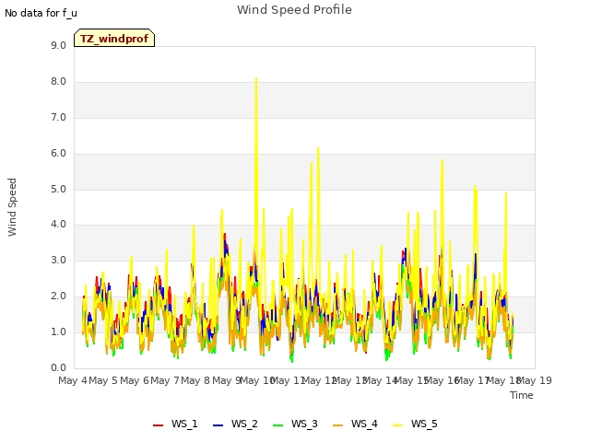590x442 pixels.
Task: Click the 8.0 y-axis tick label
Action: (x=58, y=82)
